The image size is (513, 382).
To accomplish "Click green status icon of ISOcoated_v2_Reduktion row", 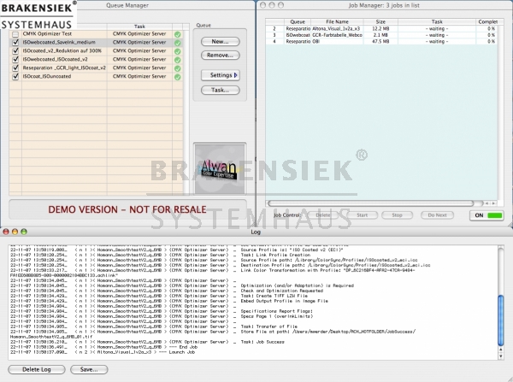I will point(177,51).
